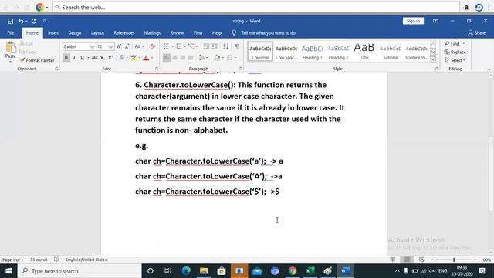The height and width of the screenshot is (278, 494).
Task: Apply subscript formatting
Action: (x=103, y=58)
